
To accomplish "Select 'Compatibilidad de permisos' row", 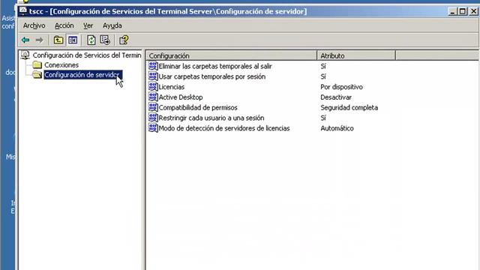I will click(x=198, y=108).
